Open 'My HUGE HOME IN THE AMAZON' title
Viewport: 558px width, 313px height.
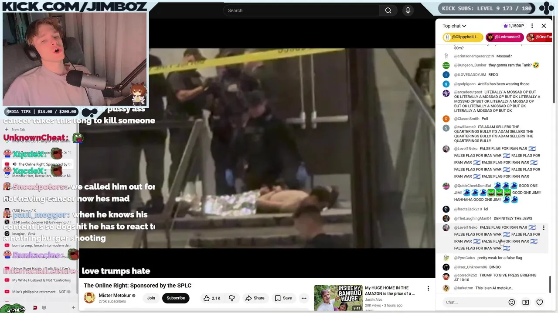click(x=390, y=290)
